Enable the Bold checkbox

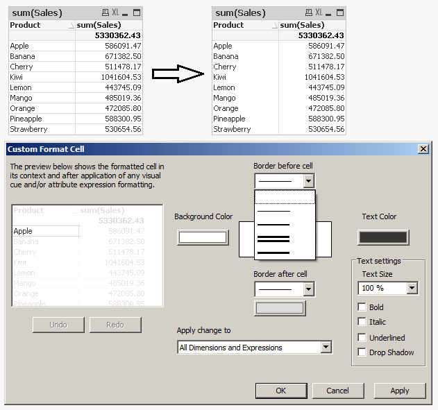click(362, 307)
